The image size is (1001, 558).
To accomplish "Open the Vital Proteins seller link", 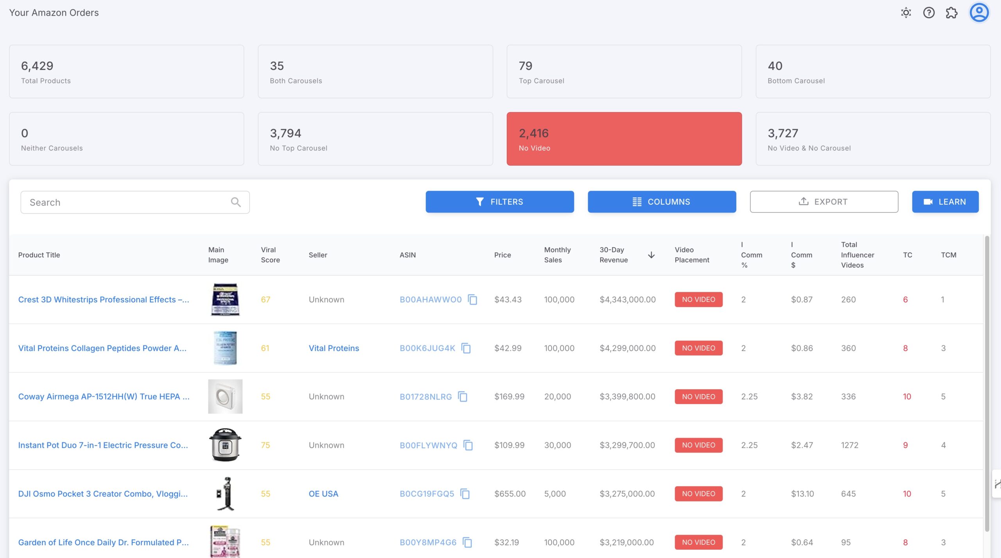I will click(334, 348).
